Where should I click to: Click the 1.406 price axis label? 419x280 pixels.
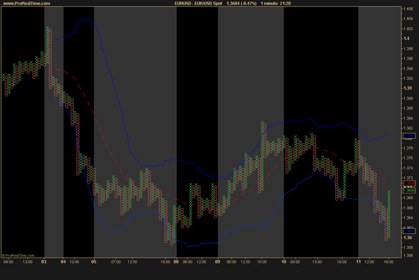pyautogui.click(x=408, y=9)
